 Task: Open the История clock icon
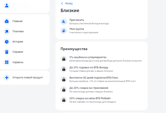coord(7,42)
